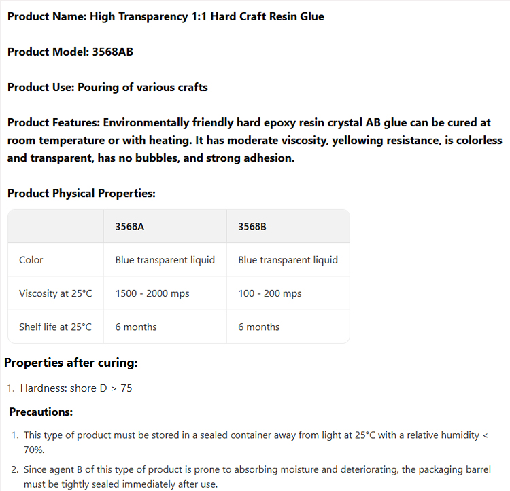Click the Properties after curing heading
The height and width of the screenshot is (491, 510).
[x=71, y=363]
